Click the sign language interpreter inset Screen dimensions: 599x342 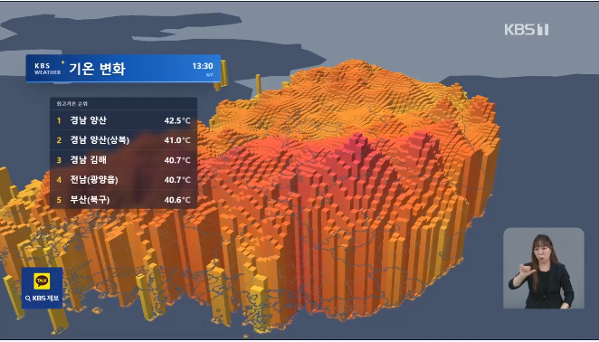pyautogui.click(x=543, y=268)
